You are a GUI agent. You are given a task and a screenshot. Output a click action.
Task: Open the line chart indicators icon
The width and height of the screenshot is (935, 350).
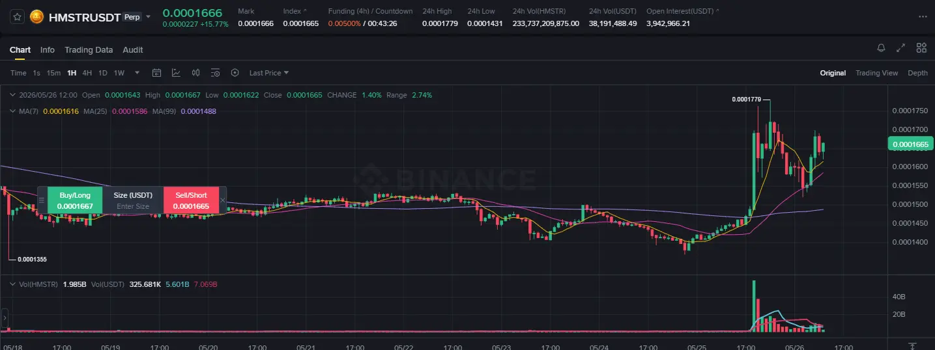176,73
